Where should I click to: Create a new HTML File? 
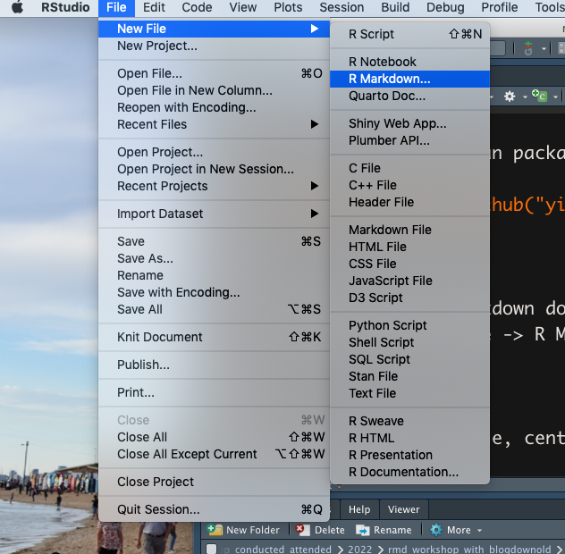click(x=409, y=247)
